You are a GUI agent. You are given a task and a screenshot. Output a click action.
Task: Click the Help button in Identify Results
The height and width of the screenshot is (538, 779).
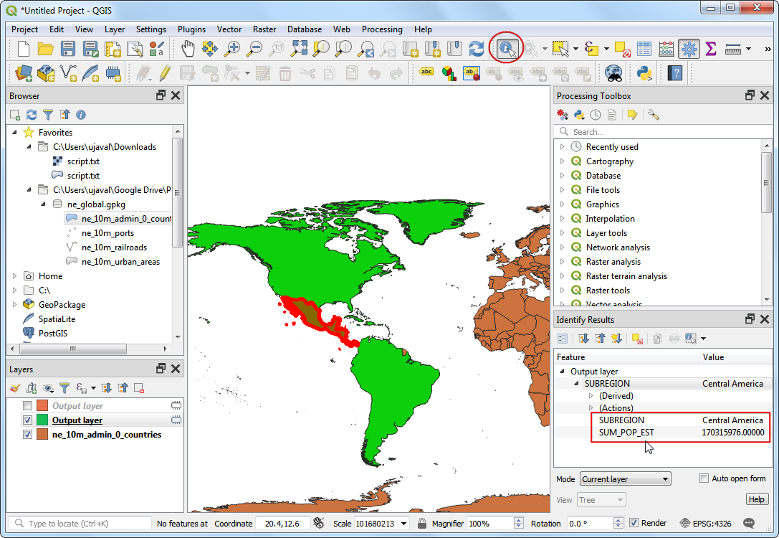click(x=756, y=499)
